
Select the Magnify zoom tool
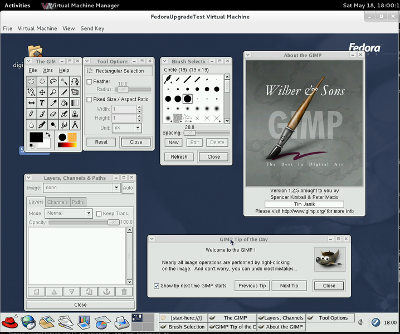coord(53,92)
